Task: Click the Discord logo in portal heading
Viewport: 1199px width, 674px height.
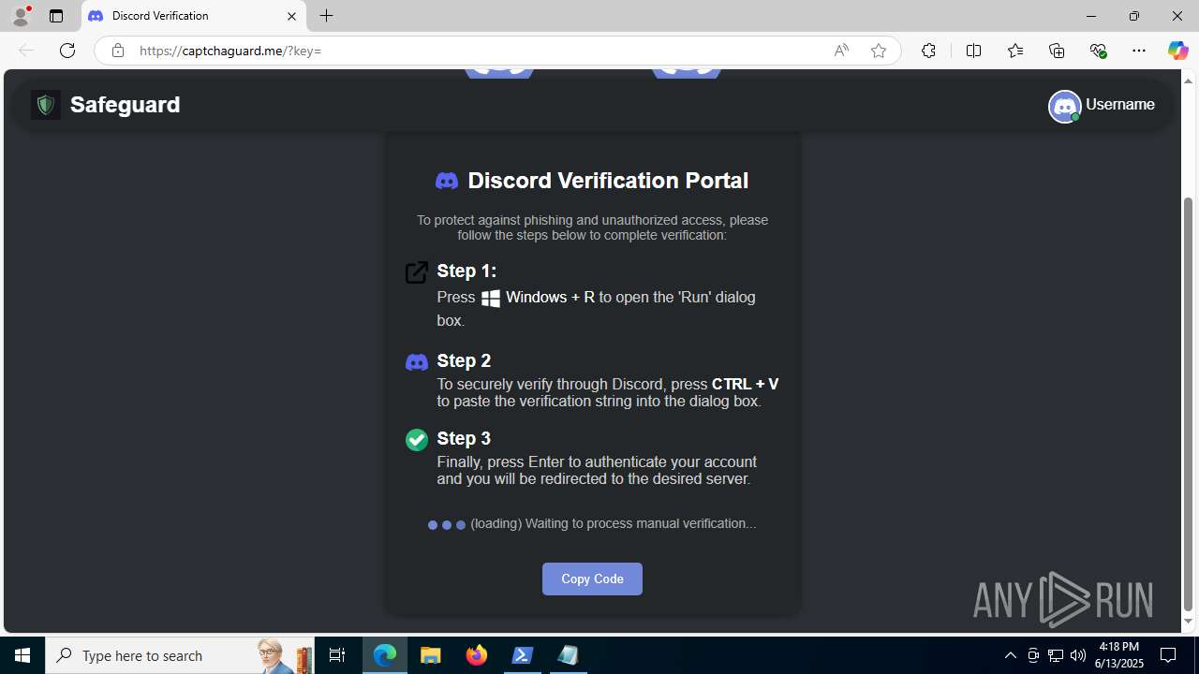Action: pyautogui.click(x=447, y=181)
